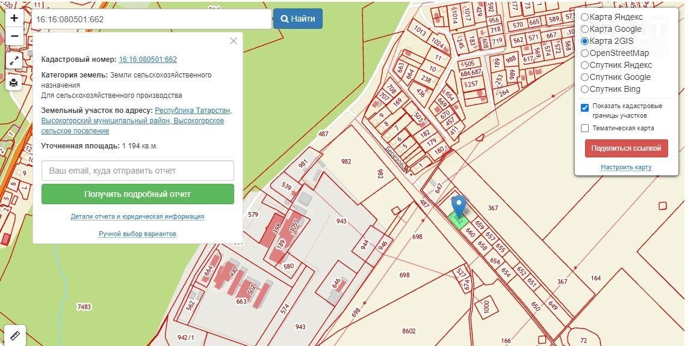Image resolution: width=688 pixels, height=346 pixels.
Task: Choose OpenStreetMap base layer
Action: (584, 53)
